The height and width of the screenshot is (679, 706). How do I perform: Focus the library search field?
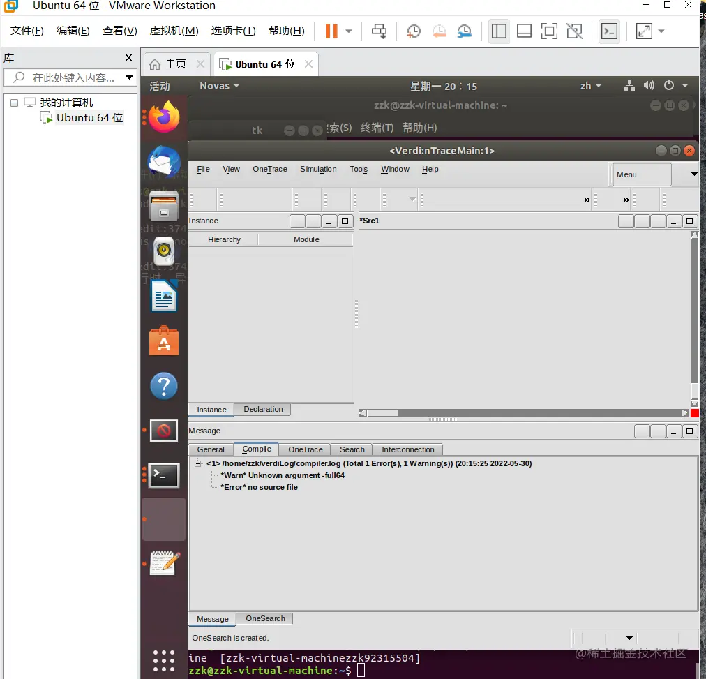pos(73,77)
